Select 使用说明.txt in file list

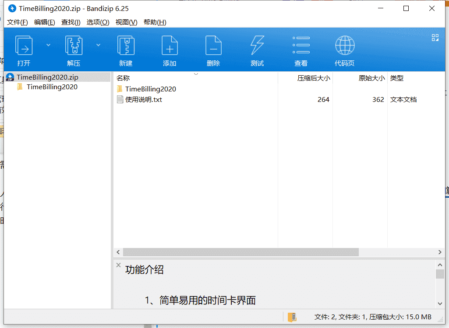click(144, 100)
